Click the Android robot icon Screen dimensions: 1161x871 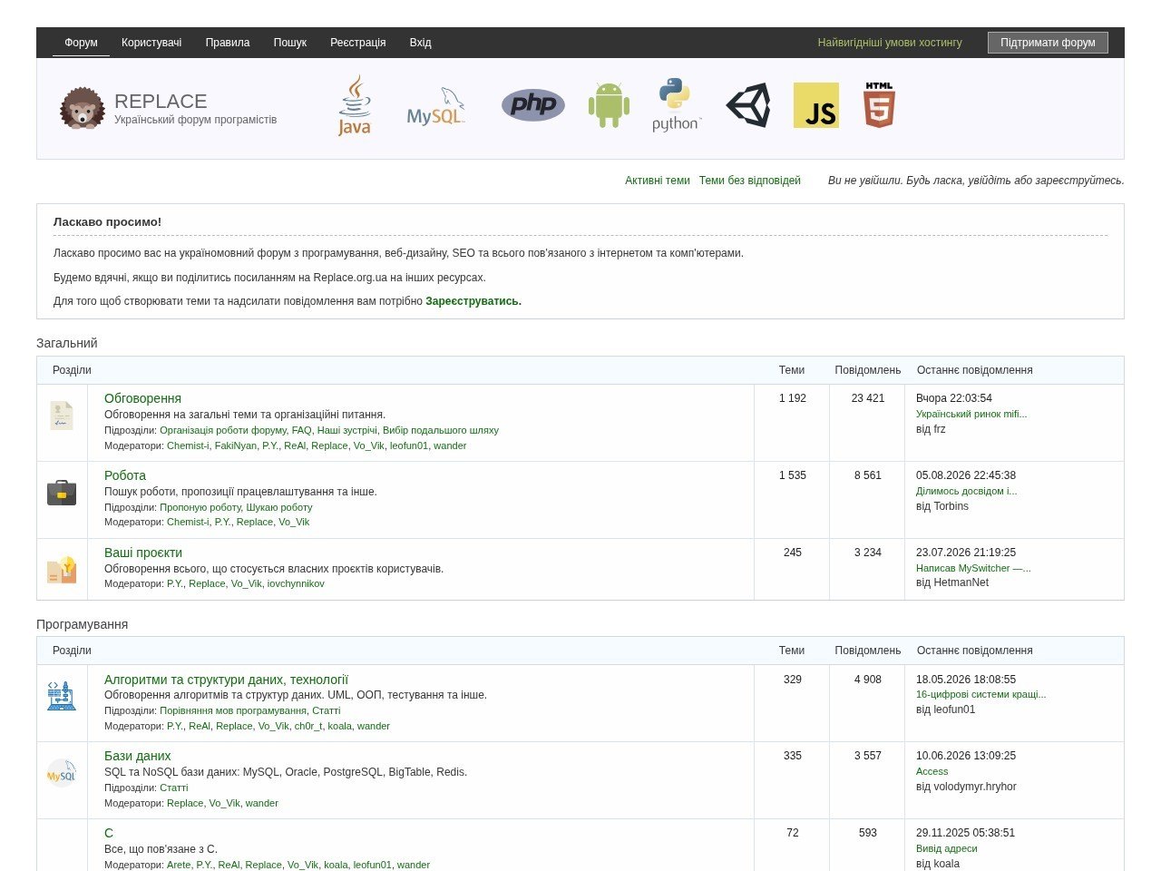(609, 105)
